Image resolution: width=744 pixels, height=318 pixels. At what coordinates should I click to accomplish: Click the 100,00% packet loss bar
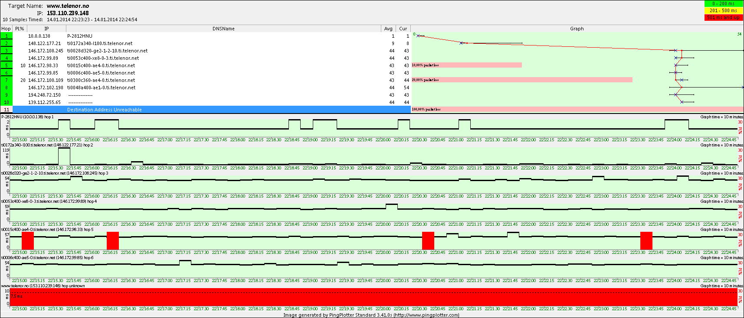pyautogui.click(x=577, y=109)
